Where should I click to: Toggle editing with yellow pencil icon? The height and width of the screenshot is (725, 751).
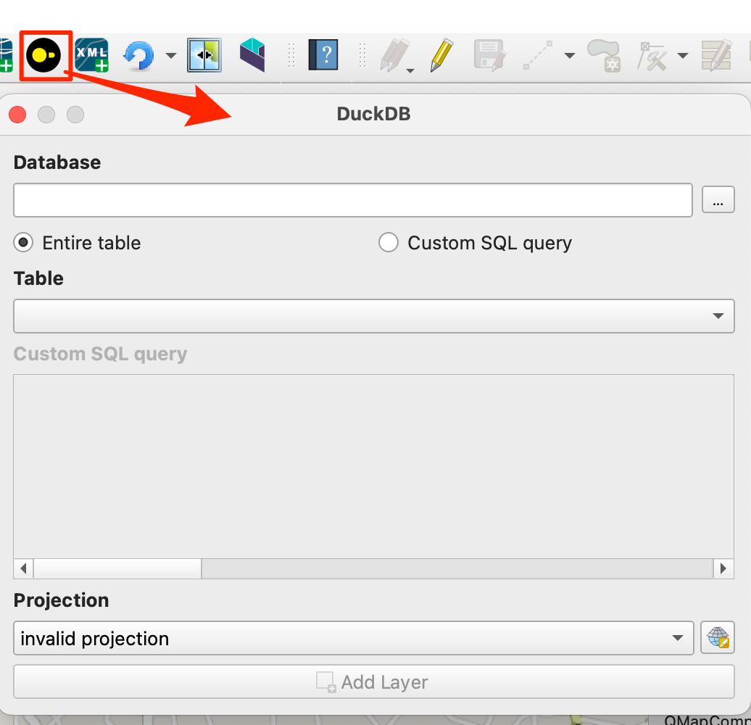coord(441,55)
